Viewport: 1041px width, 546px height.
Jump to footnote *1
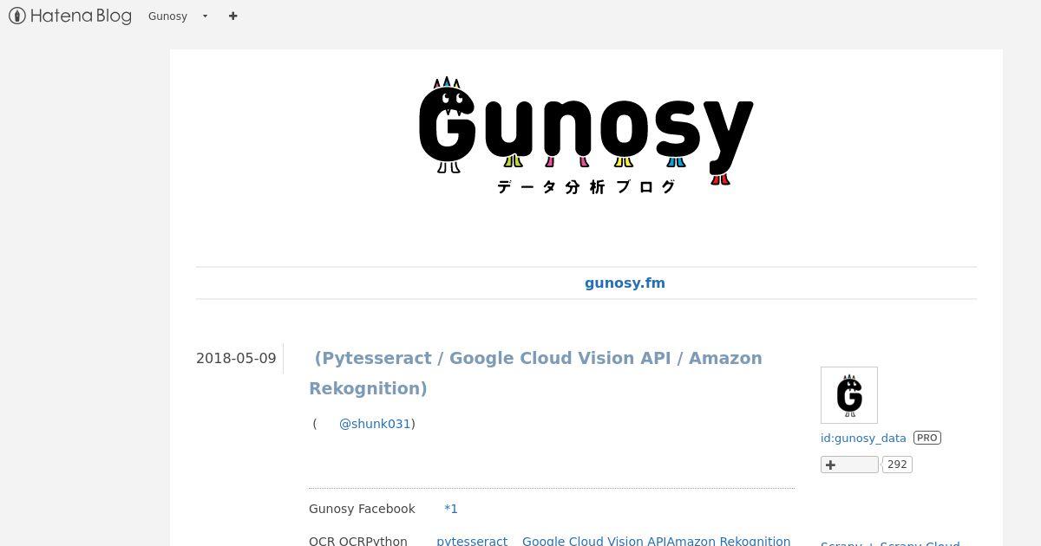point(451,509)
